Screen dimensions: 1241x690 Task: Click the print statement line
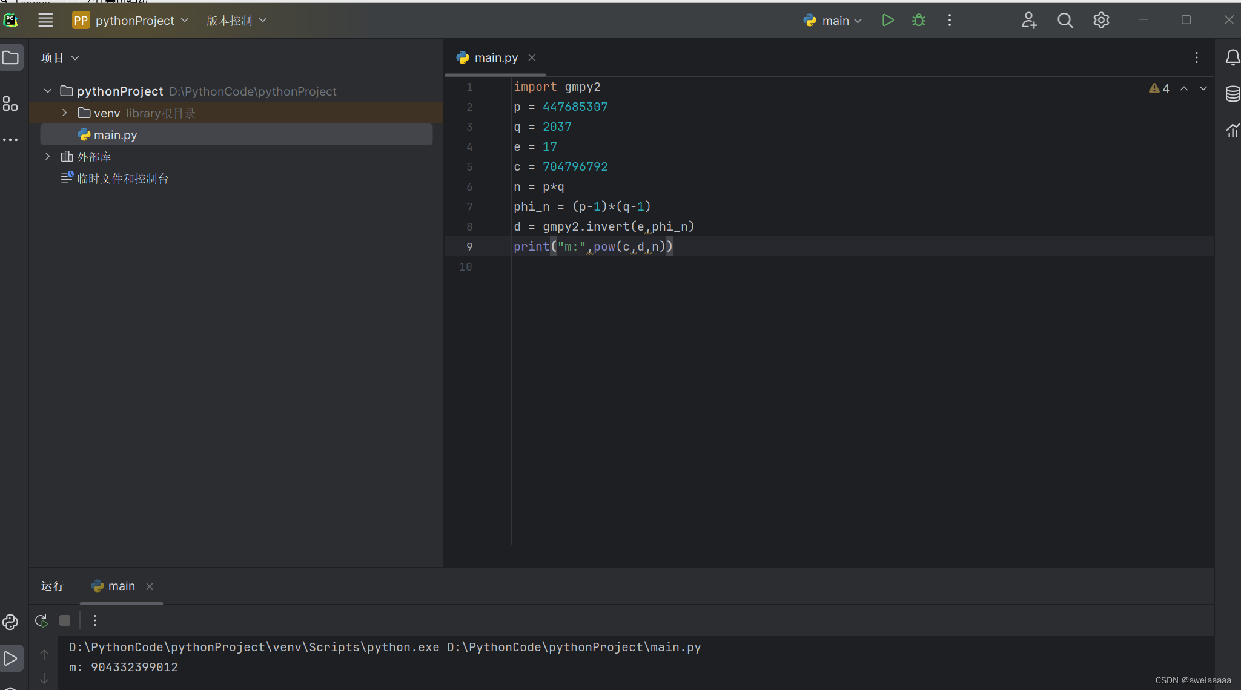(x=593, y=246)
